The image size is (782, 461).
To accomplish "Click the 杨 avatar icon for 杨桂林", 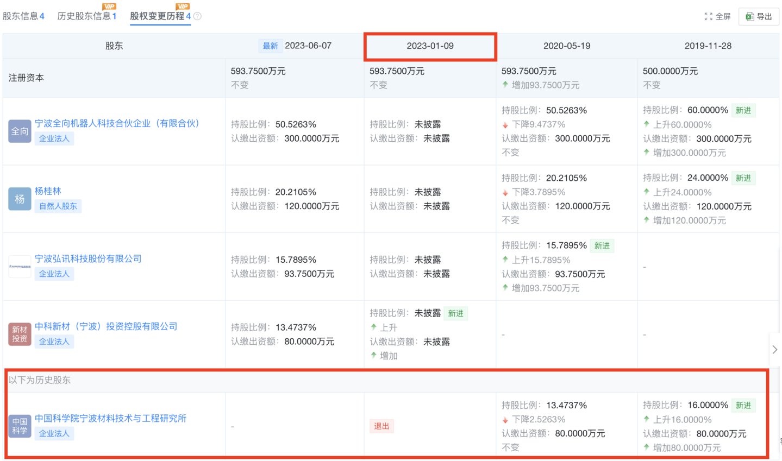I will pos(20,199).
